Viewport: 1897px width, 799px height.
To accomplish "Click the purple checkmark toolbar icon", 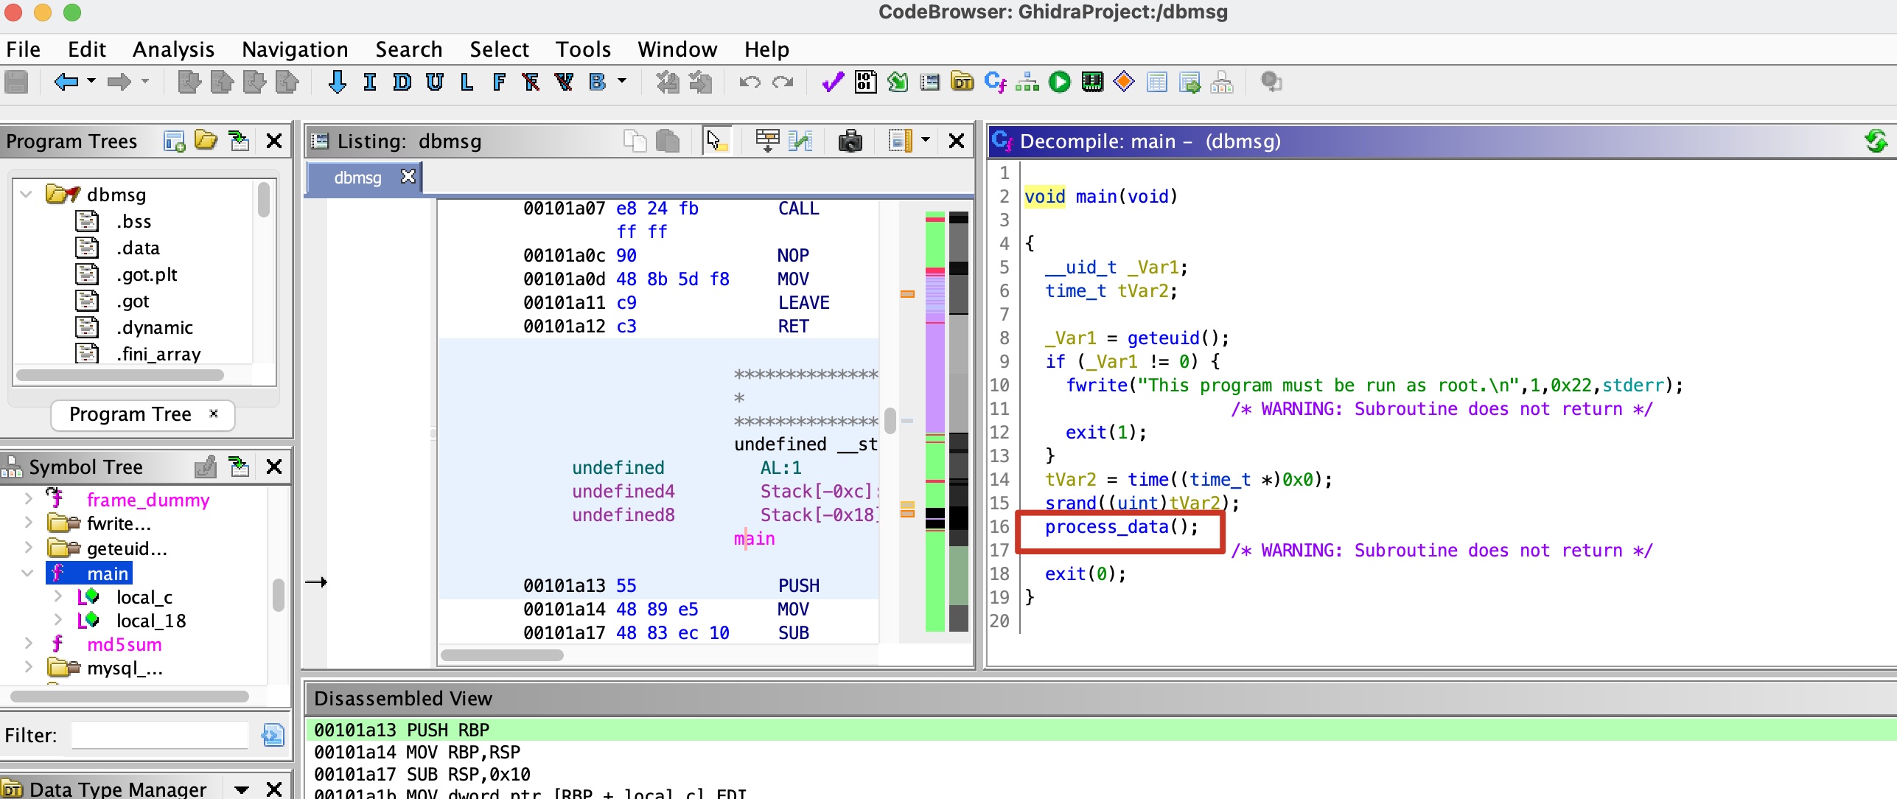I will pos(832,82).
